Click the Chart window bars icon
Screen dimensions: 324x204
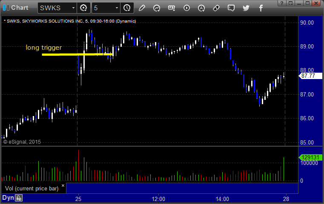tap(6, 8)
